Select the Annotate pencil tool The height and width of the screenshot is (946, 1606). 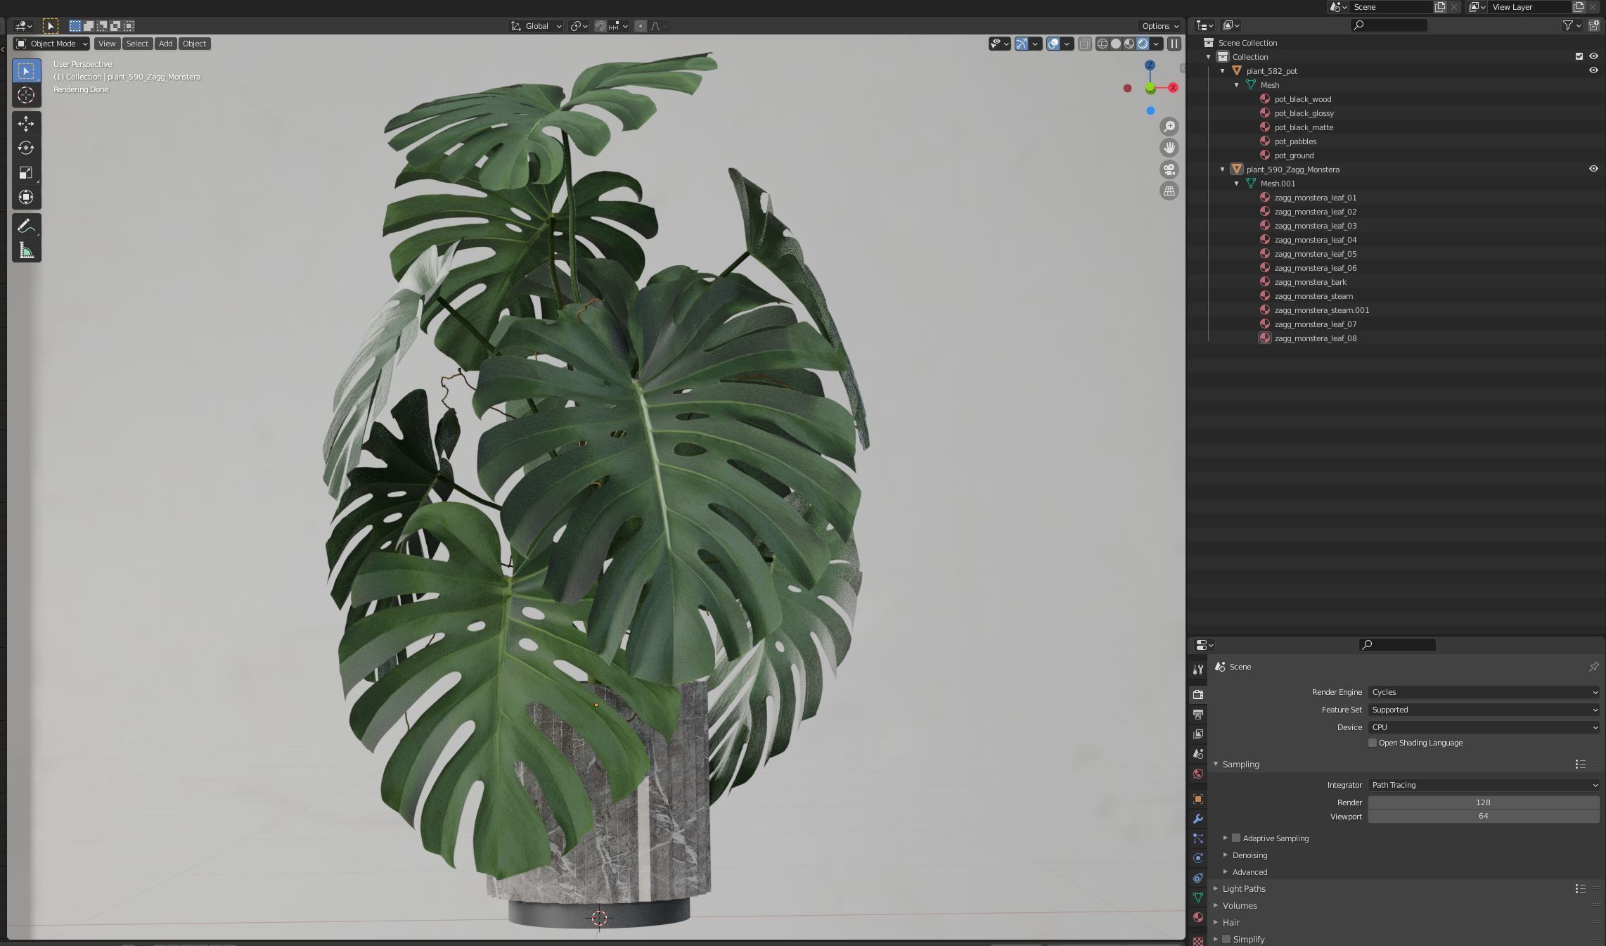click(26, 226)
